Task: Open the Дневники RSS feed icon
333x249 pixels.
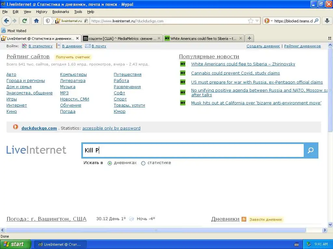Action: tap(244, 219)
